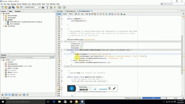
Task: Expand the Source Packages node
Action: 4,16
